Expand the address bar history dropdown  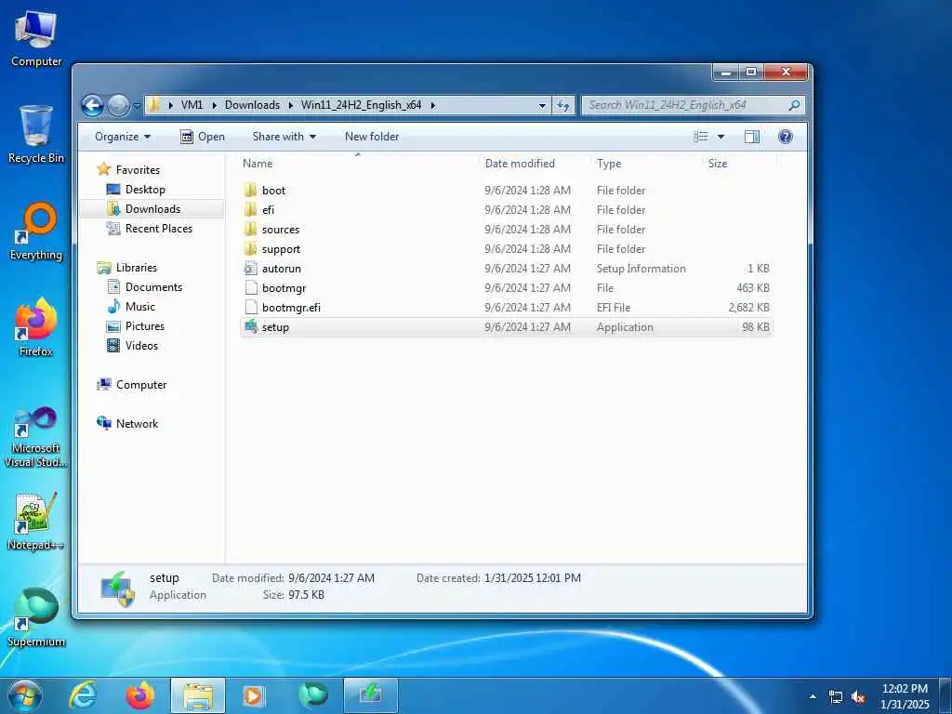[x=542, y=106]
